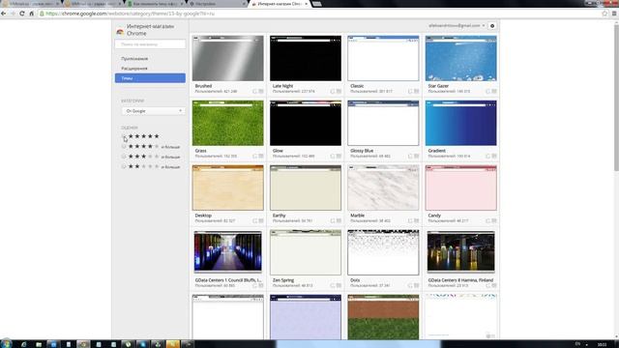Open the Star Gazer theme thumbnail
Viewport: 619px width, 348px height.
[x=461, y=58]
